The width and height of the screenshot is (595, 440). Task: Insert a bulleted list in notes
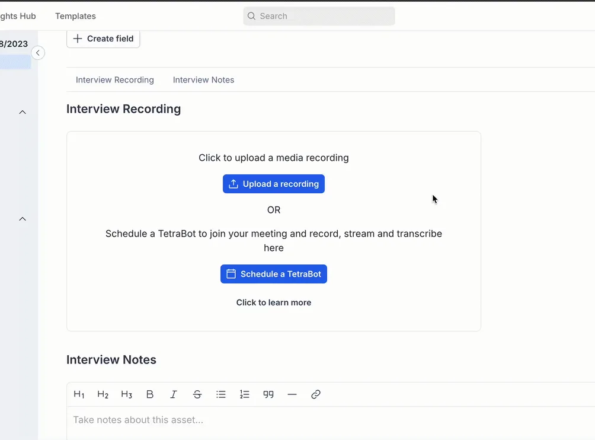click(x=221, y=394)
